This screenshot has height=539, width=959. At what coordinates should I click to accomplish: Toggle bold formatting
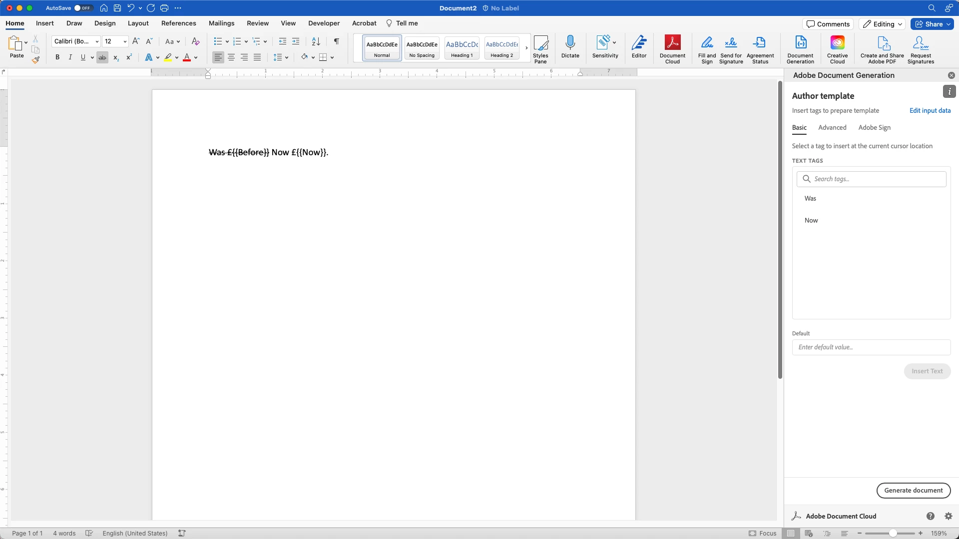(x=57, y=57)
